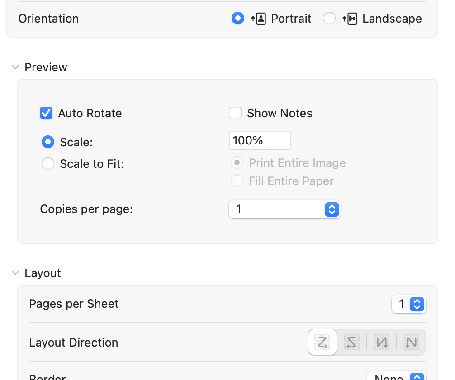
Task: Collapse the Layout section chevron
Action: (15, 273)
